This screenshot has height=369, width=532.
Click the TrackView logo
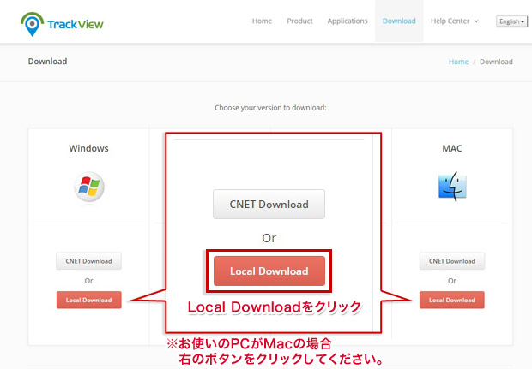[x=62, y=24]
